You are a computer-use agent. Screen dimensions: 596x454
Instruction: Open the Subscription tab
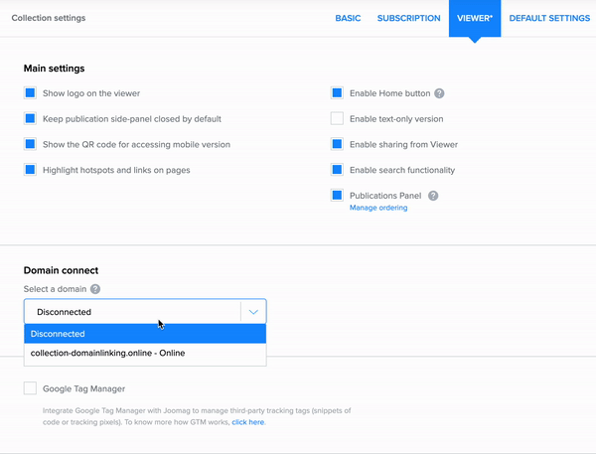pyautogui.click(x=408, y=18)
